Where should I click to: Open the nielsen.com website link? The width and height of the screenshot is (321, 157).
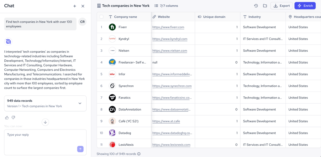coord(170,51)
